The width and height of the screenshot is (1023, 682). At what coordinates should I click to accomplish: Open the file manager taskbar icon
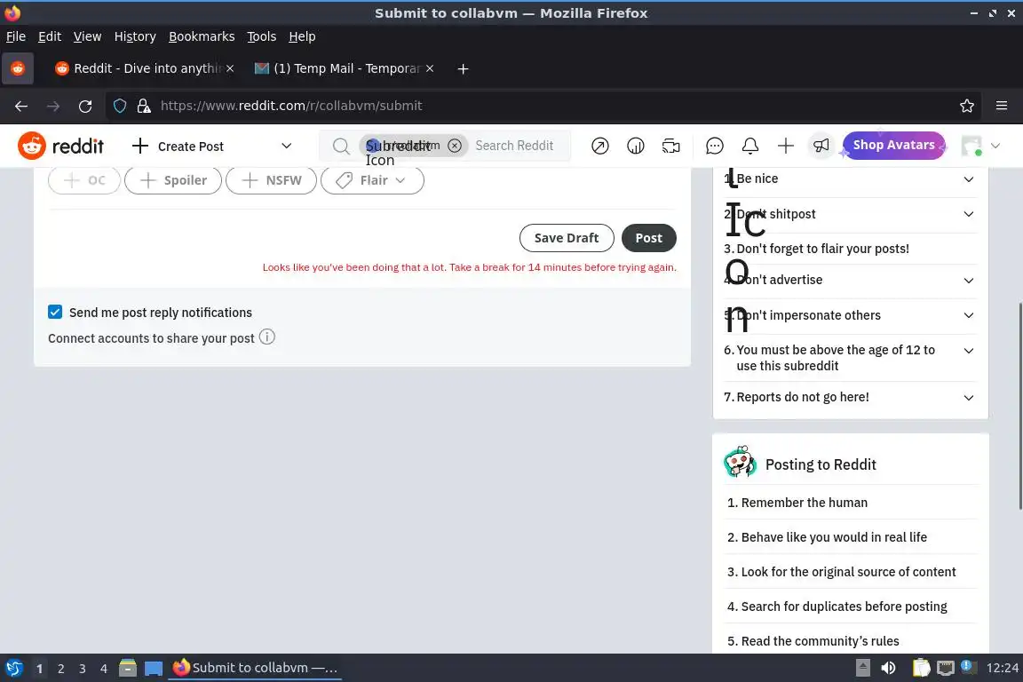point(128,668)
